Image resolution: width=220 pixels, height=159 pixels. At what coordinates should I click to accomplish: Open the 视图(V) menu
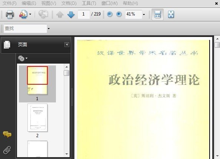pyautogui.click(x=49, y=3)
